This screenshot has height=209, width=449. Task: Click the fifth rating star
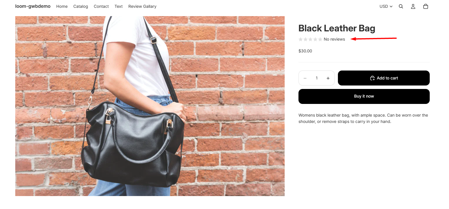coord(320,39)
